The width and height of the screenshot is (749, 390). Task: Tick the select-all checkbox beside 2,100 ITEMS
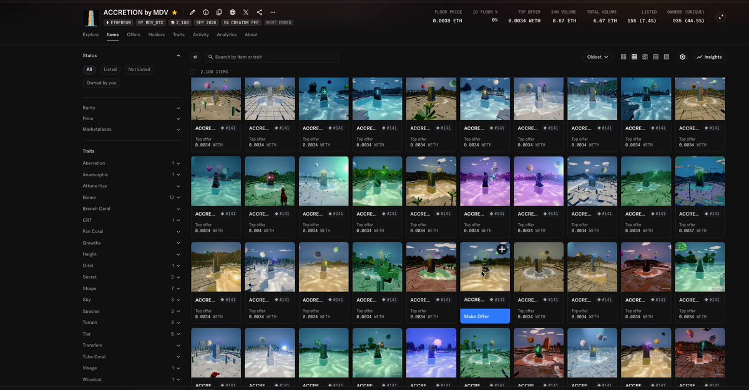193,72
